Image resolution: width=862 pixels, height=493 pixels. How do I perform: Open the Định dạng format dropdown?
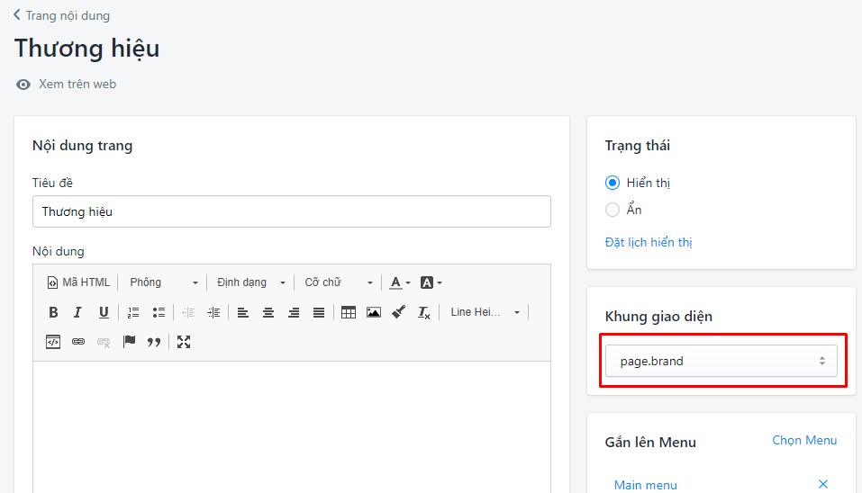(251, 282)
